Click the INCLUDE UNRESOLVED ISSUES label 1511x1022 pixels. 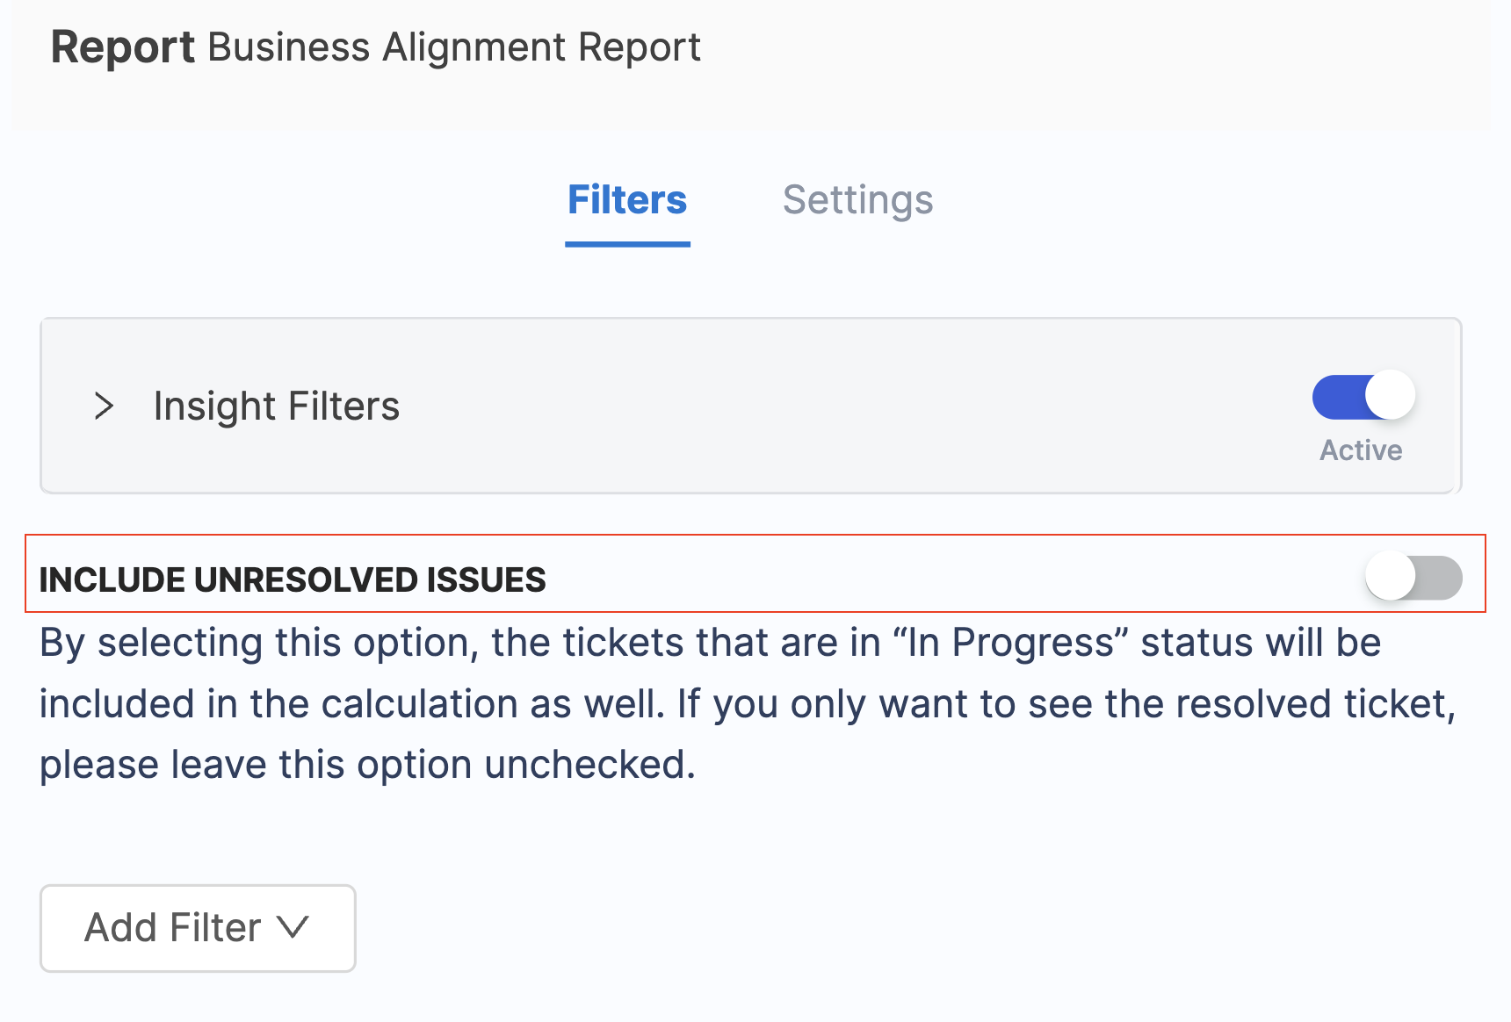point(293,579)
